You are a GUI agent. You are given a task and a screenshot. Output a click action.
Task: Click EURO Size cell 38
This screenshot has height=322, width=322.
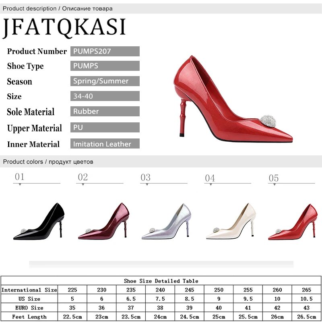coord(160,308)
